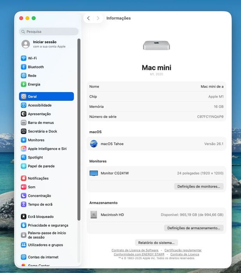Click the 'Apple M1' chip value

[216, 96]
